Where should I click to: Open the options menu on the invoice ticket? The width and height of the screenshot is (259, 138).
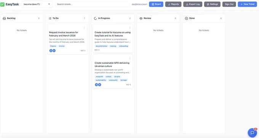click(84, 28)
